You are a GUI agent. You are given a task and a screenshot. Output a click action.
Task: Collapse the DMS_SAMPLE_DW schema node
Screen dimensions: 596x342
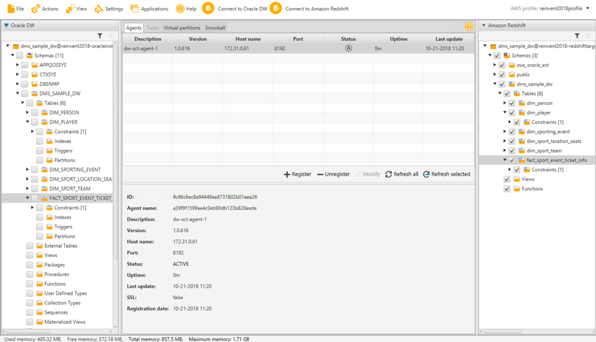pyautogui.click(x=18, y=93)
